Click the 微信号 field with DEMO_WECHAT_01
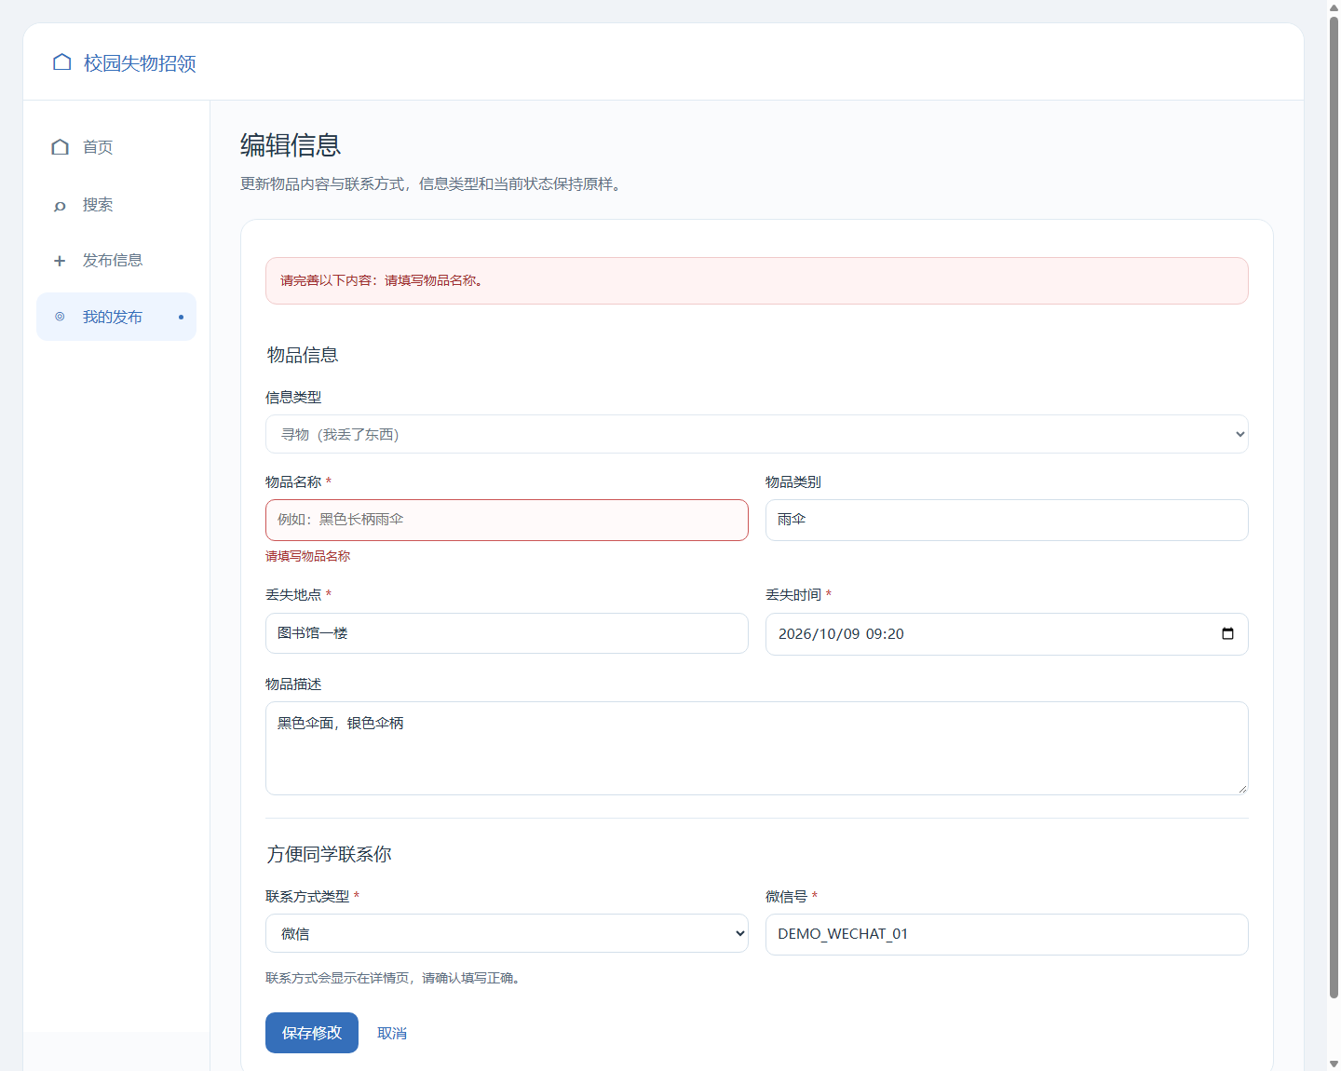1341x1071 pixels. (1007, 934)
